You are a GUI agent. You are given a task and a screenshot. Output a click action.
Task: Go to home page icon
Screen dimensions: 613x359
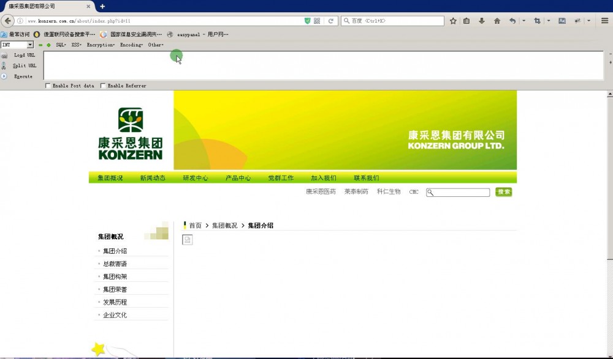click(x=497, y=21)
